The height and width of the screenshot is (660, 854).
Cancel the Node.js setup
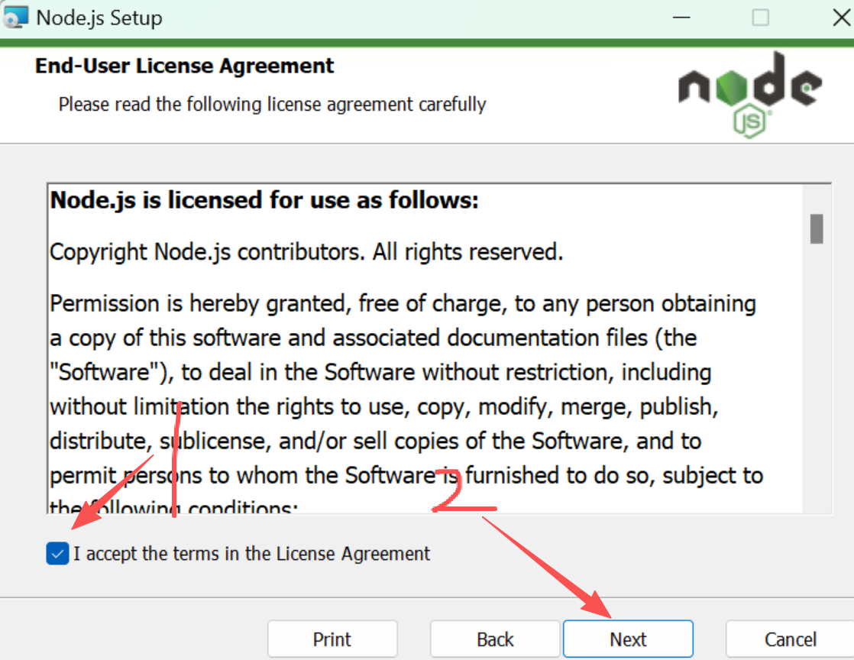tap(790, 639)
